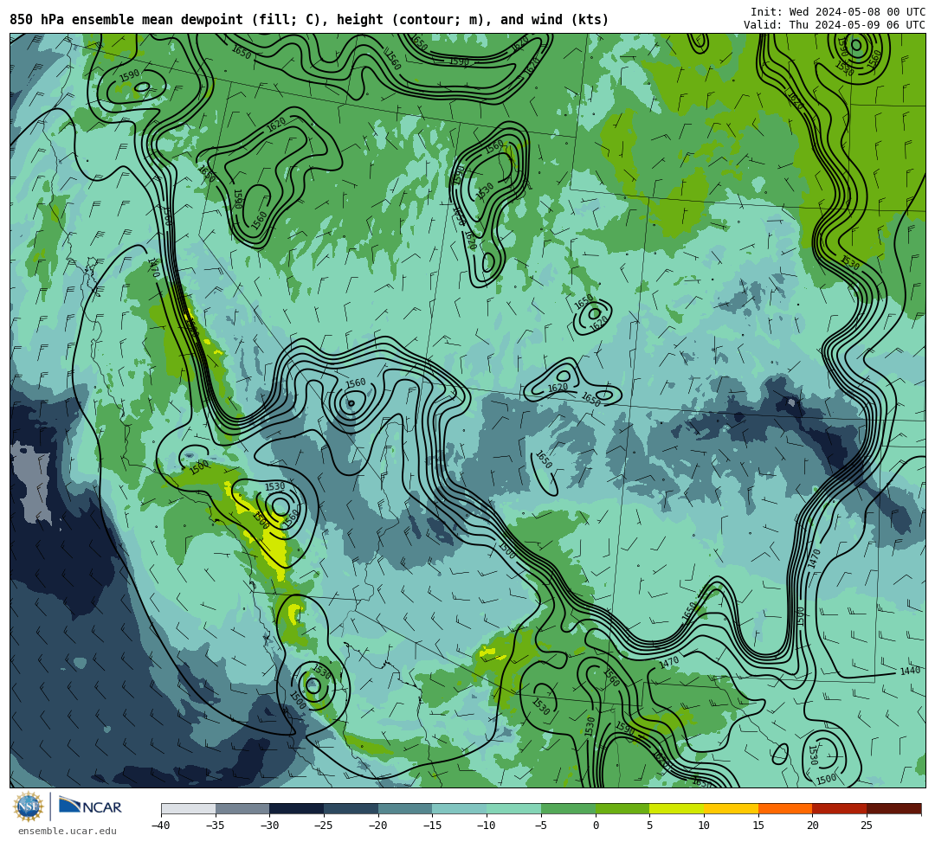Click the -15 to -10 colorbar swatch

pos(460,808)
